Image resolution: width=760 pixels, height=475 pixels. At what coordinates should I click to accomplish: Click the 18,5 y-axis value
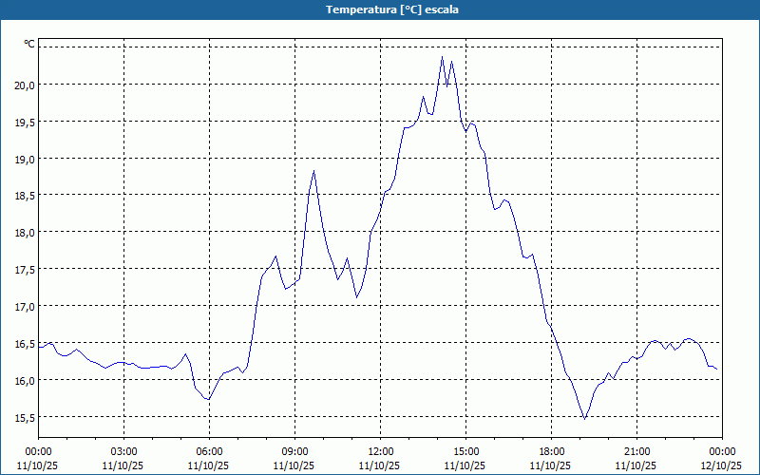click(x=23, y=196)
